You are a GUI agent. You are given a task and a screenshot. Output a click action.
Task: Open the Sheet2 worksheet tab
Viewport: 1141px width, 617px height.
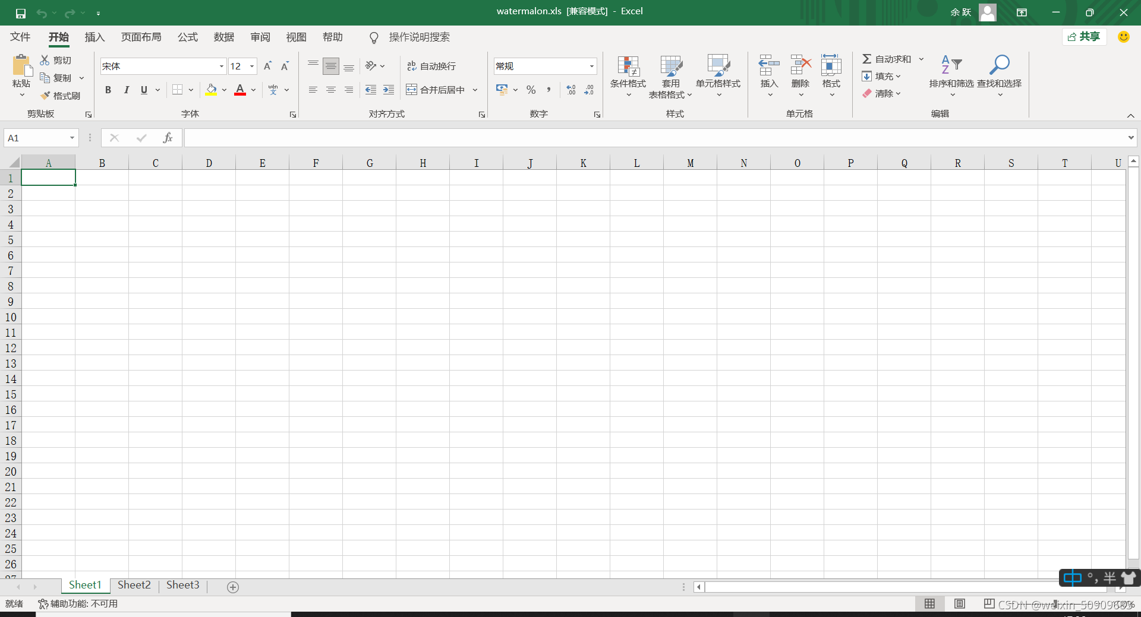click(134, 585)
